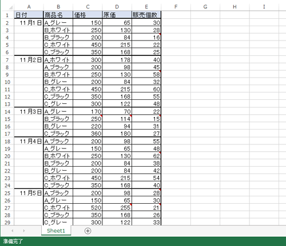Click the product cell in row 2
Screen dimensions: 286x246
[x=58, y=23]
